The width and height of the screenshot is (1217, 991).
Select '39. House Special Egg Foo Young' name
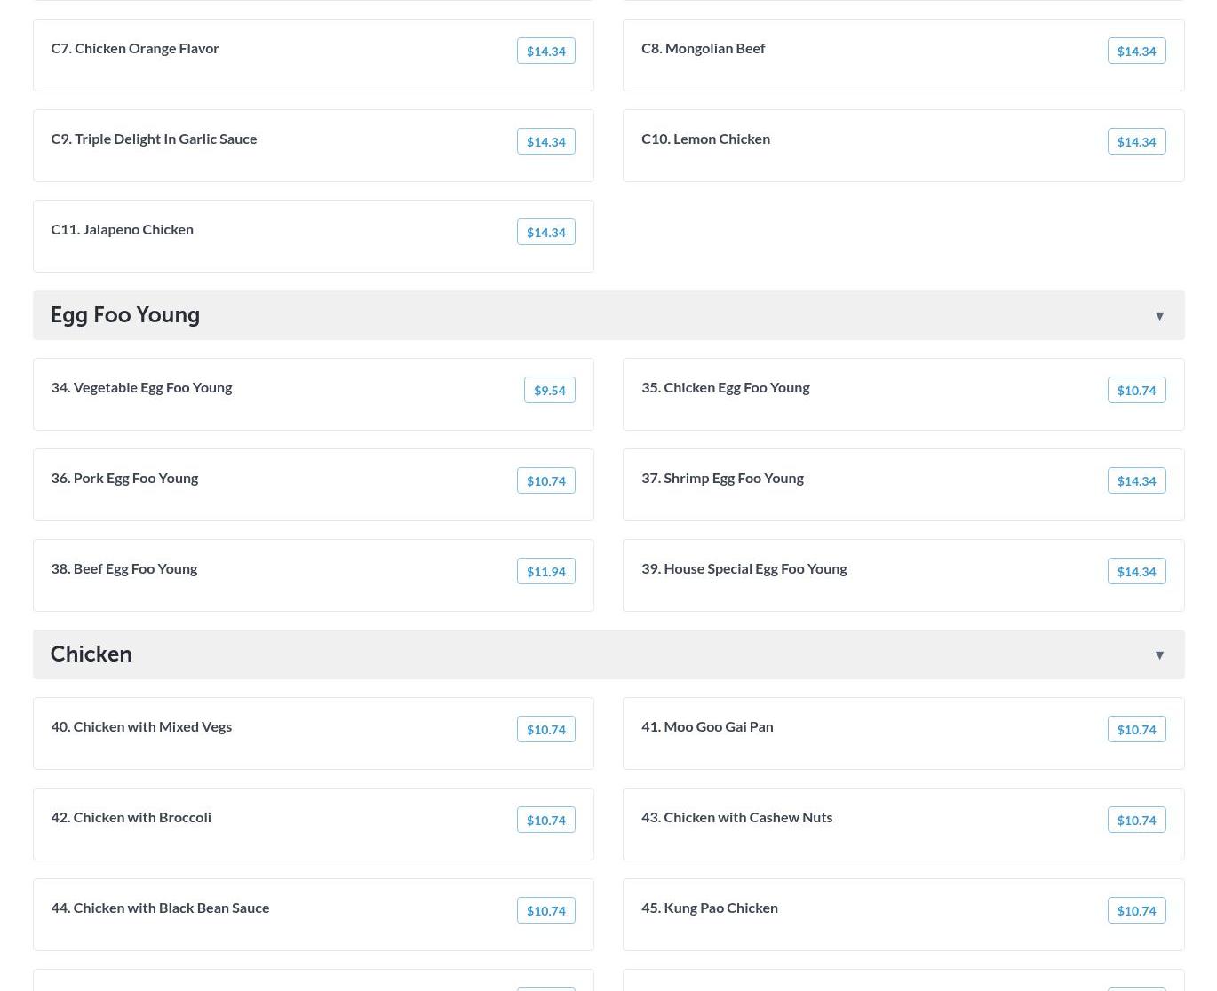coord(744,568)
